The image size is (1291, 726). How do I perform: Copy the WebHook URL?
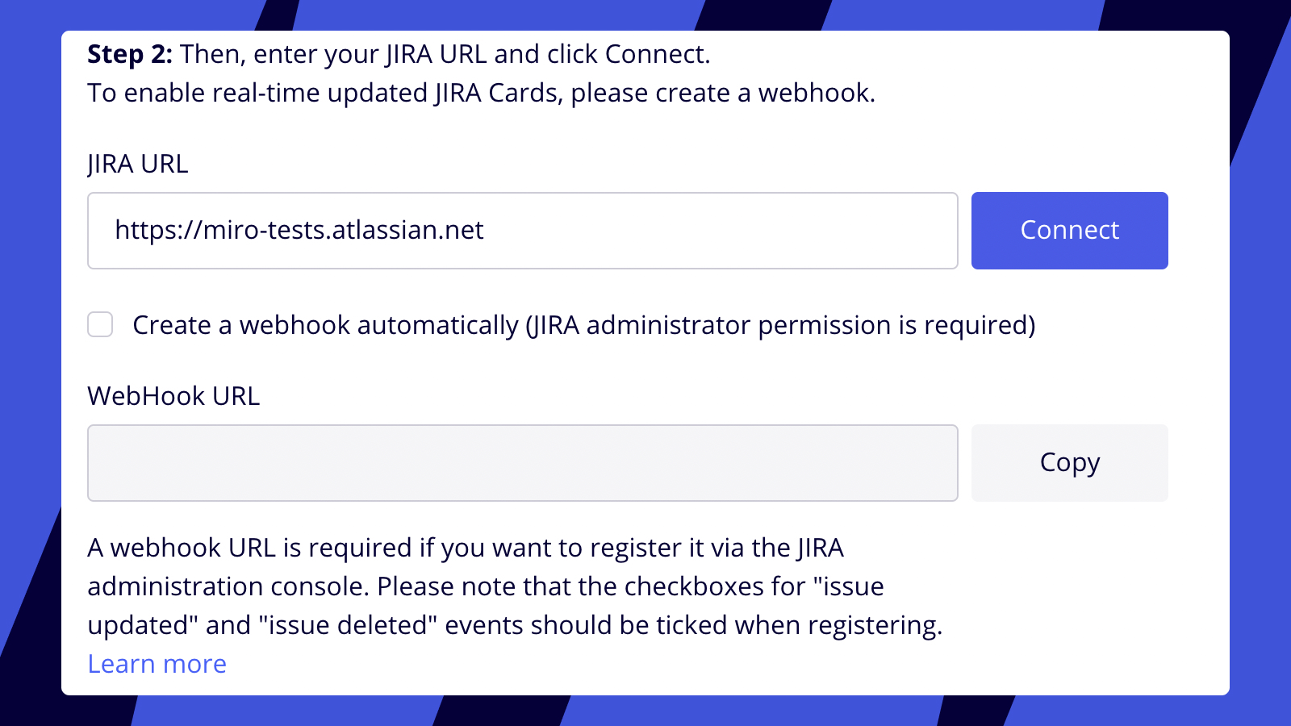[x=1069, y=463]
